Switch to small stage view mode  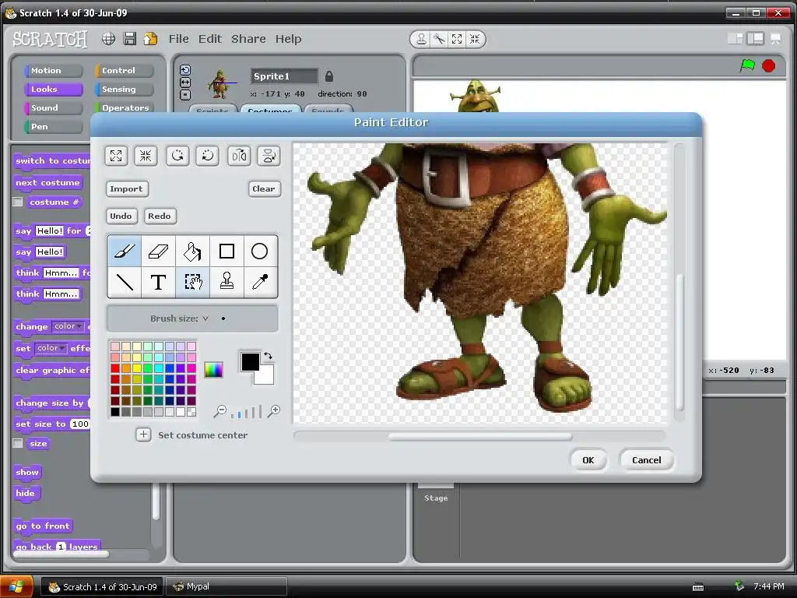click(x=735, y=39)
